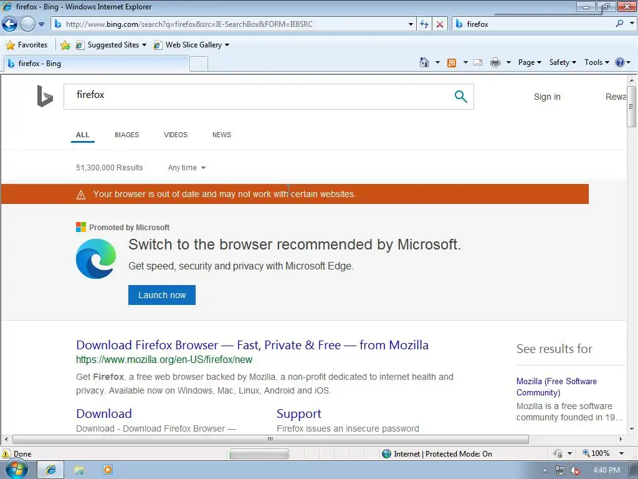Switch to the NEWS tab

pyautogui.click(x=222, y=135)
